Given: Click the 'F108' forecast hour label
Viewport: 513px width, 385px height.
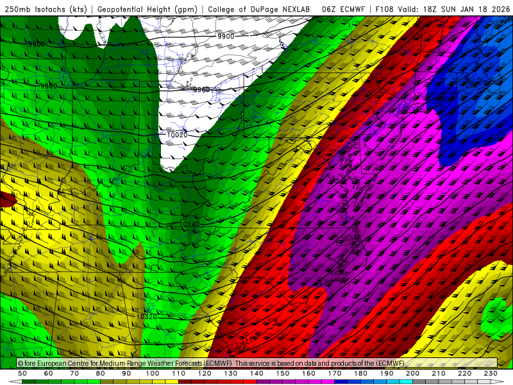Looking at the screenshot, I should tap(384, 10).
